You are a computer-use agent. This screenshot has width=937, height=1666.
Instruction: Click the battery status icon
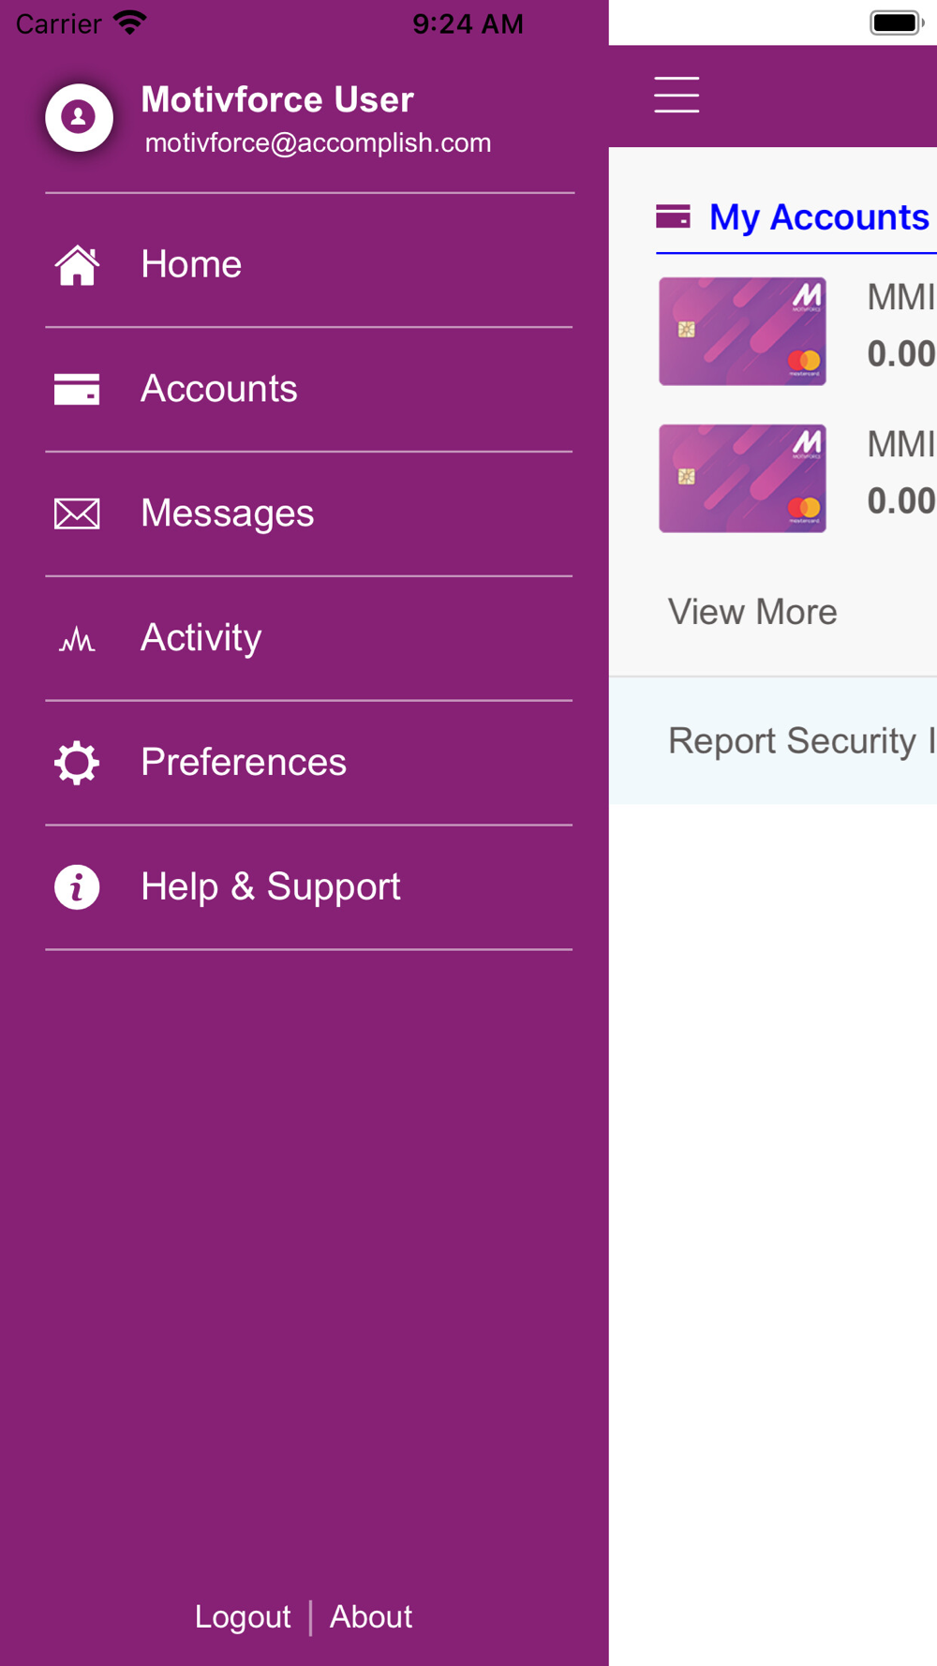(x=897, y=22)
